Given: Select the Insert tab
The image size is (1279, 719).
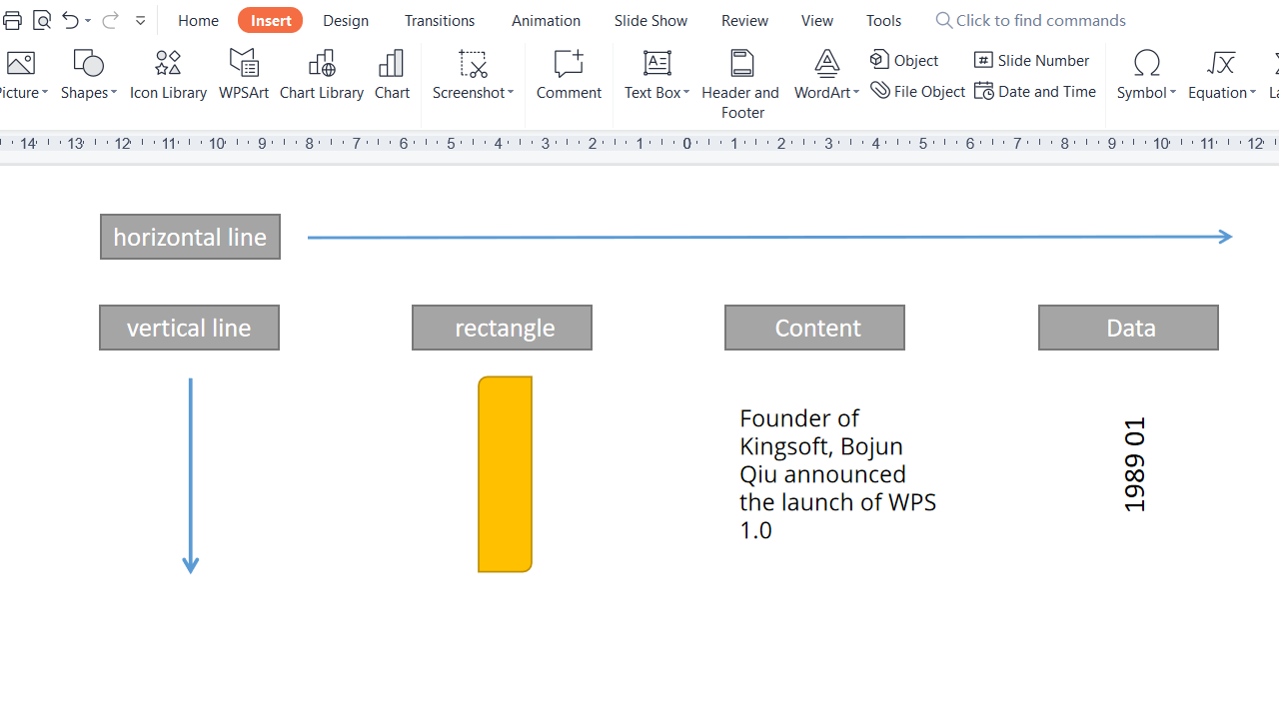Looking at the screenshot, I should point(271,20).
